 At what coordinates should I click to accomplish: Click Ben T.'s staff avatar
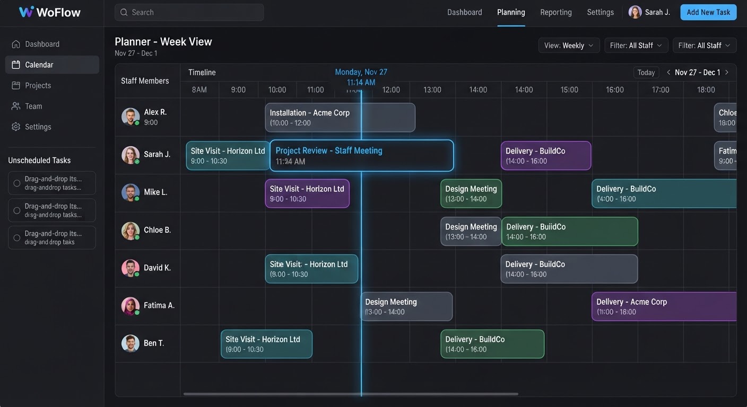(x=131, y=343)
